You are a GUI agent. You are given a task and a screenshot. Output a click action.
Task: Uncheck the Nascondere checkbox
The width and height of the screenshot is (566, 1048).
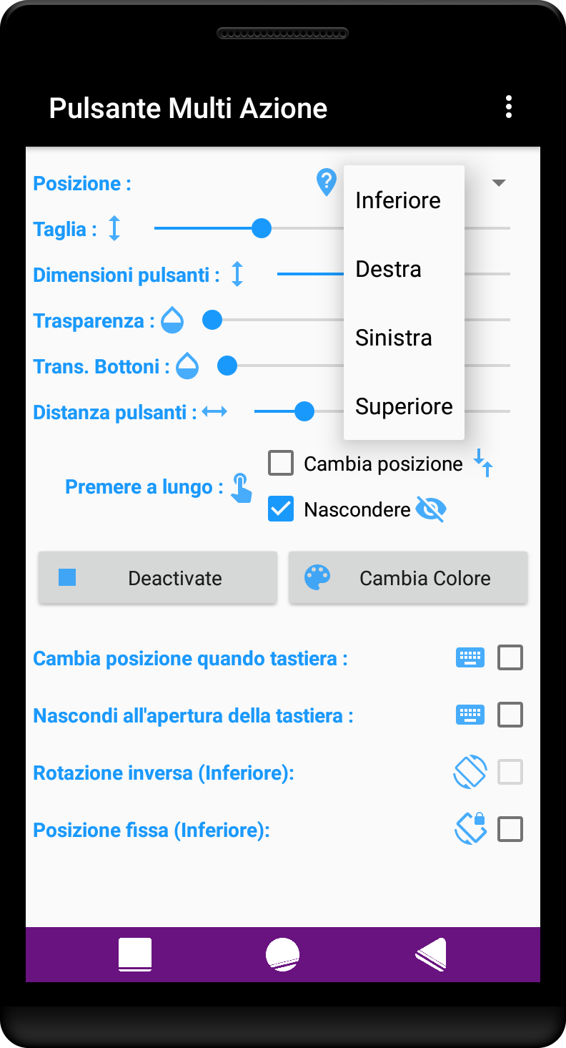[281, 509]
